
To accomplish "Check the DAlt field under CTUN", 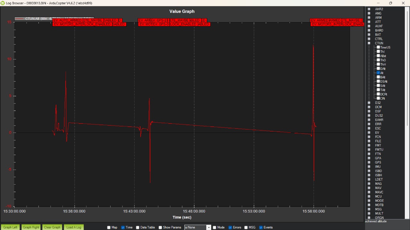I will 378,69.
